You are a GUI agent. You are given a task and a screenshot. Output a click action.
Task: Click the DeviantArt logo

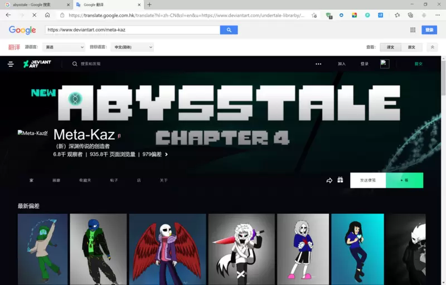pyautogui.click(x=37, y=64)
